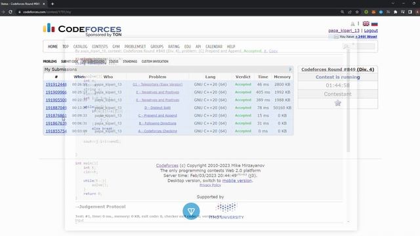This screenshot has height=236, width=420.
Task: Open the green circle browser extension
Action: click(366, 12)
